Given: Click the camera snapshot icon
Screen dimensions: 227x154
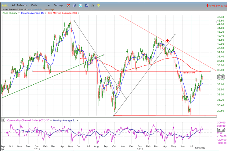Looking at the screenshot, I should click(93, 5).
